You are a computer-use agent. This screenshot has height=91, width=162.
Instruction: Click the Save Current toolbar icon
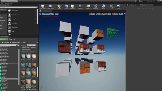tap(43, 6)
